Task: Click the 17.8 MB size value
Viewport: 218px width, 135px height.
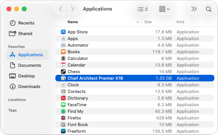Action: coord(164,32)
